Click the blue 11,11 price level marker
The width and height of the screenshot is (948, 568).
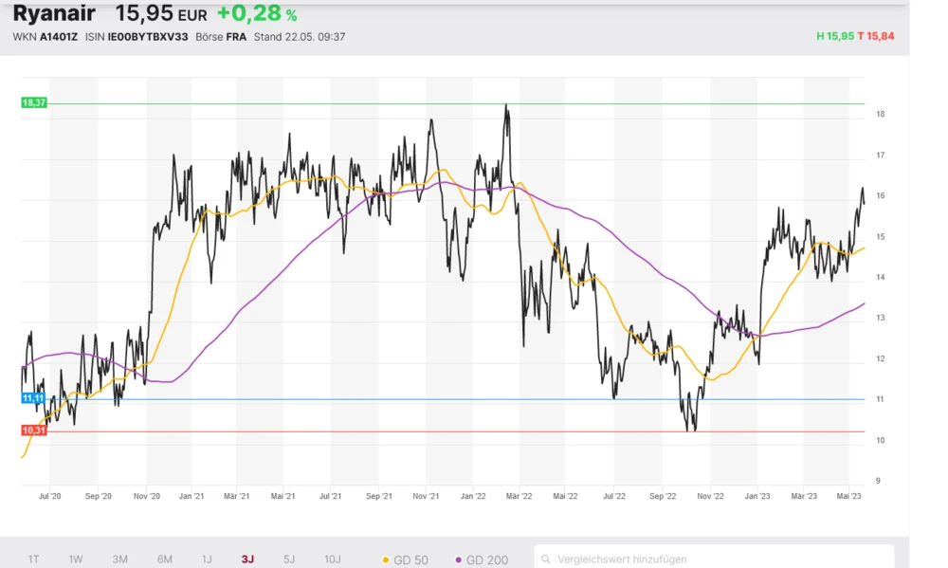pos(34,398)
